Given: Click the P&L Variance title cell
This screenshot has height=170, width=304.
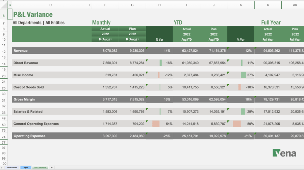Looking at the screenshot, I should click(x=33, y=14).
